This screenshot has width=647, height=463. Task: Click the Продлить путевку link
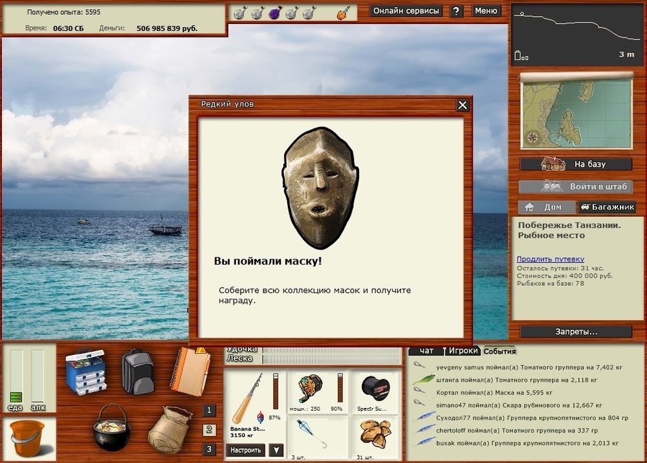point(551,259)
